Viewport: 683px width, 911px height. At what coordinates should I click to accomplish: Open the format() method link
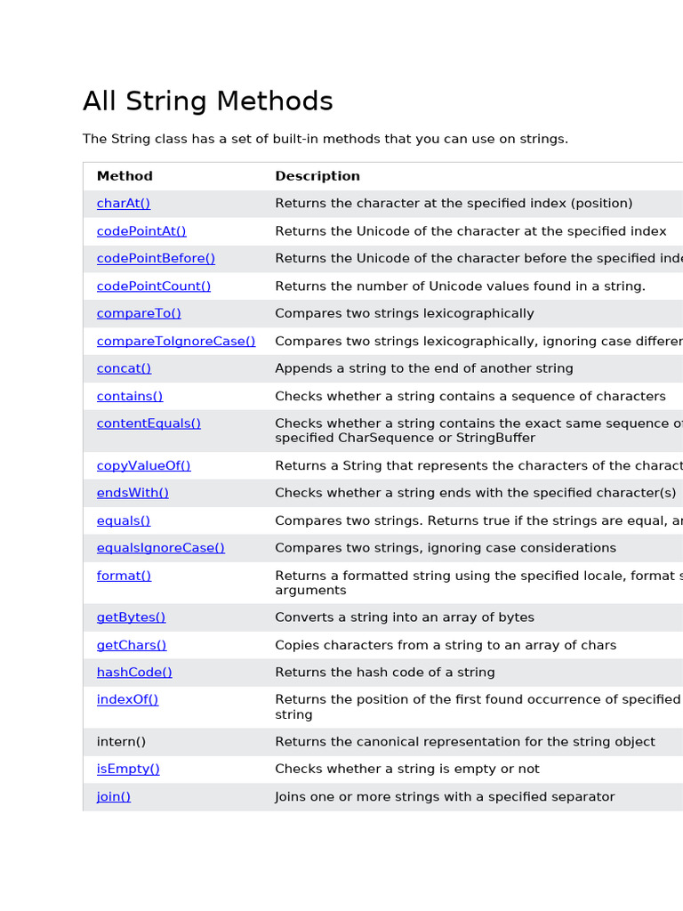coord(124,576)
